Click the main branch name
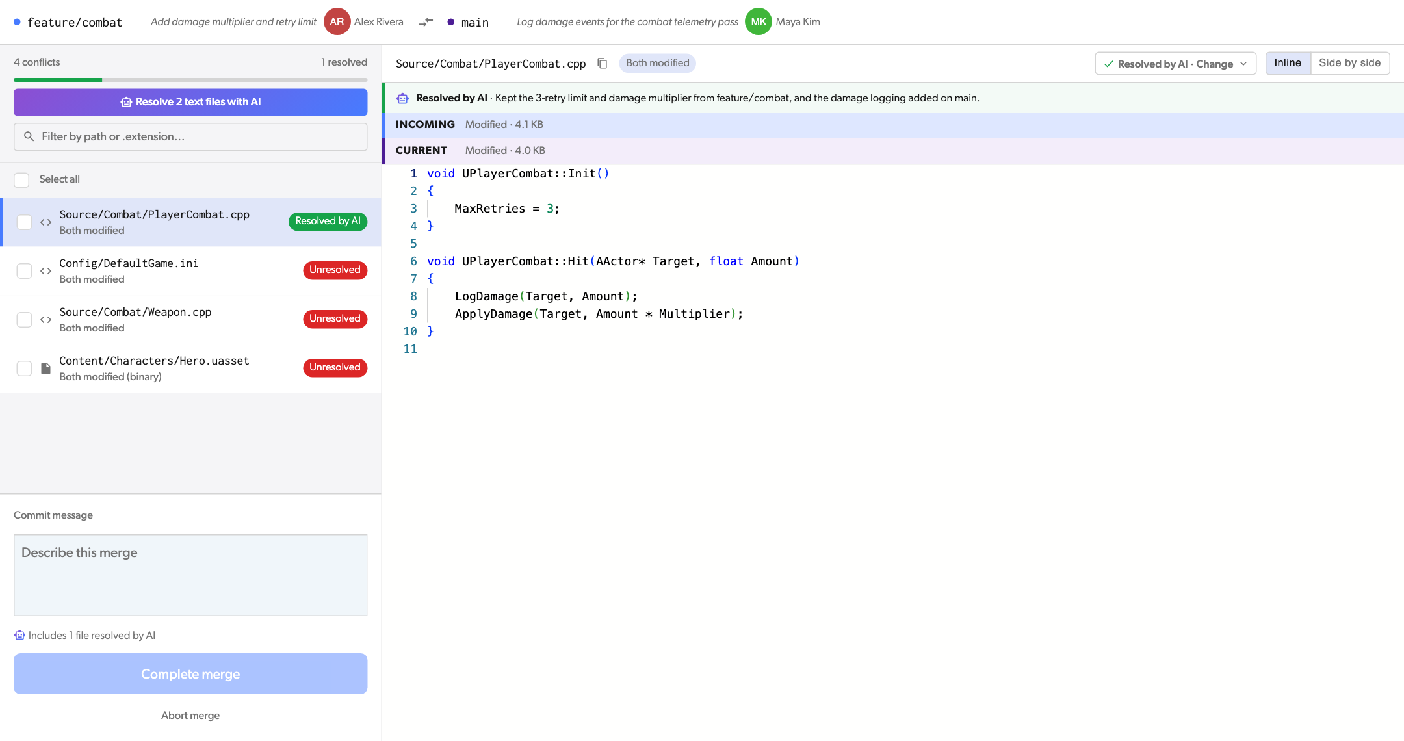The height and width of the screenshot is (741, 1404). pyautogui.click(x=474, y=23)
